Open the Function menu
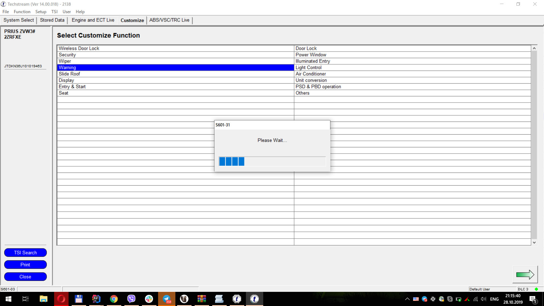 [22, 12]
